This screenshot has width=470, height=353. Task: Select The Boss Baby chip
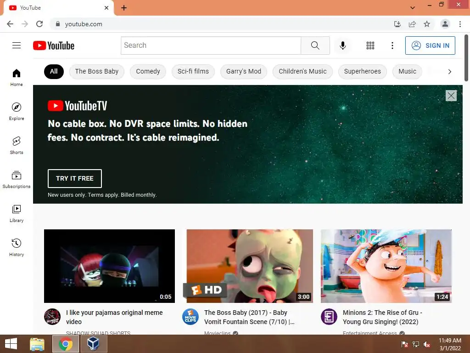97,71
